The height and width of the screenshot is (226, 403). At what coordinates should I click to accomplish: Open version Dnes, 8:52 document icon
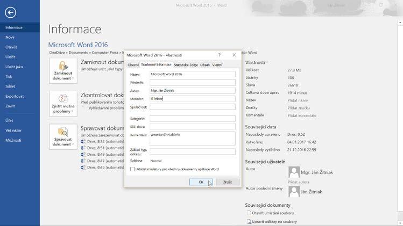tap(83, 141)
